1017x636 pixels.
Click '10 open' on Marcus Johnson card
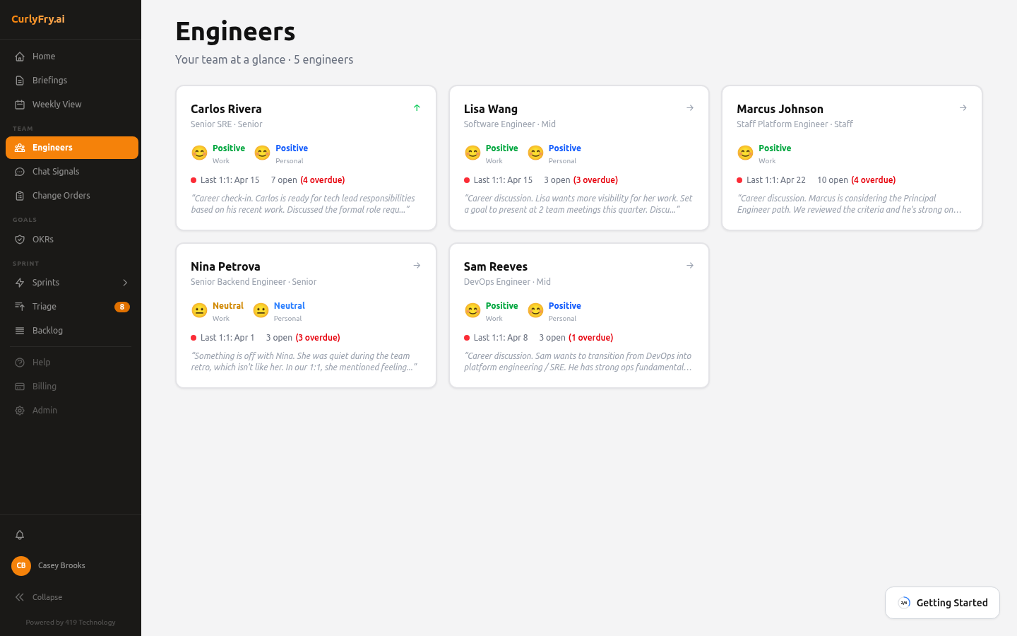(833, 180)
